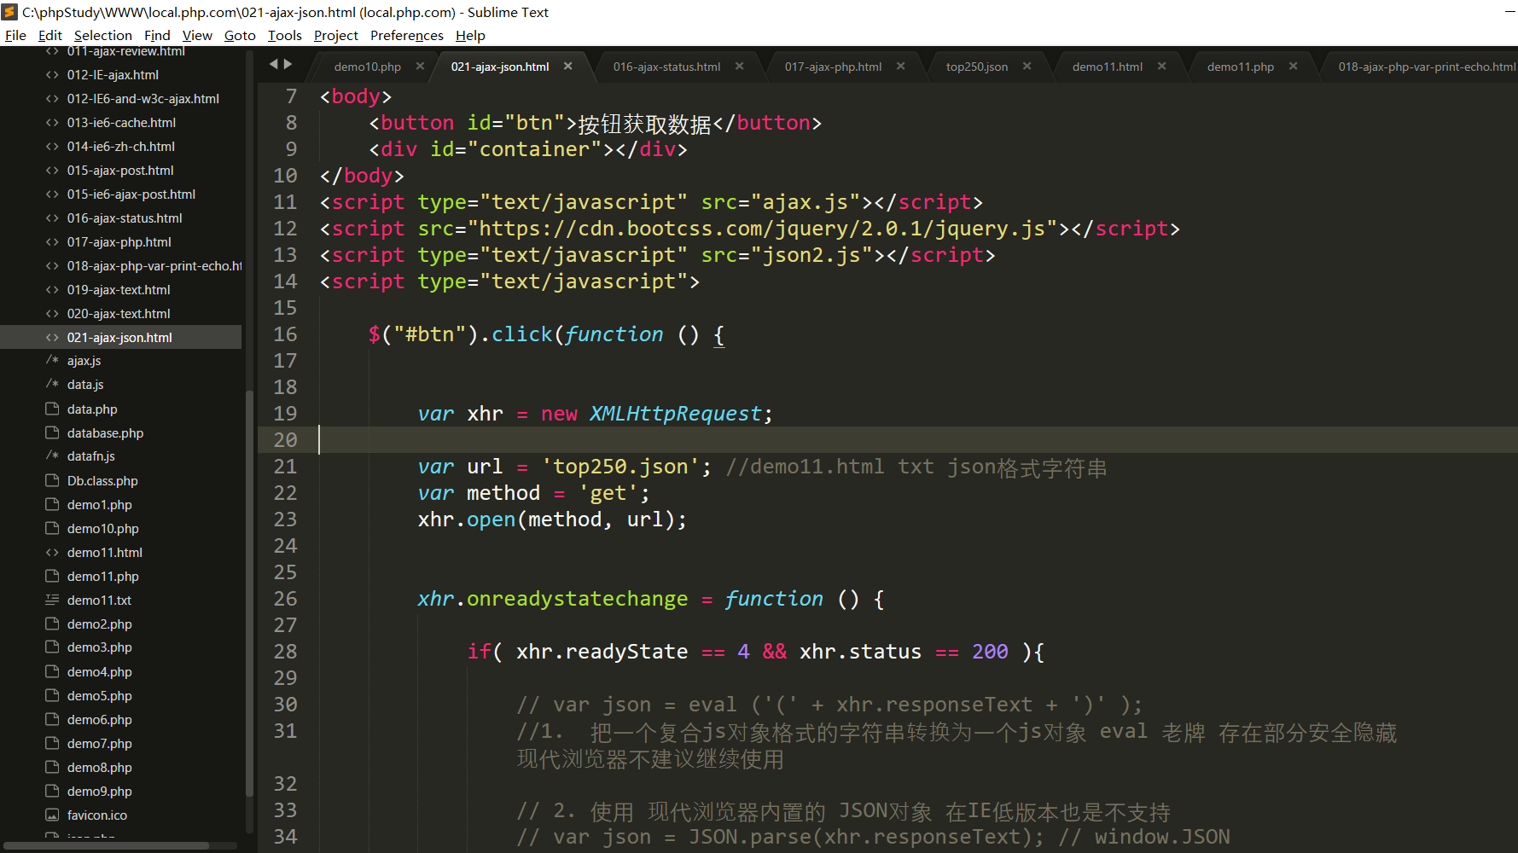Click line number 26 in the gutter

285,599
